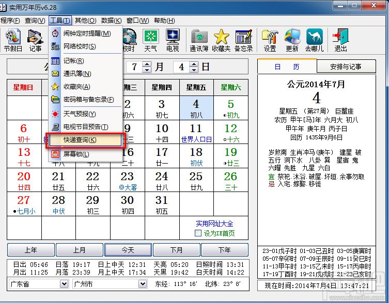Viewport: 389px width, 303px height.
Task: Choose 通讯簿(N) from the tools menu
Action: [x=85, y=74]
